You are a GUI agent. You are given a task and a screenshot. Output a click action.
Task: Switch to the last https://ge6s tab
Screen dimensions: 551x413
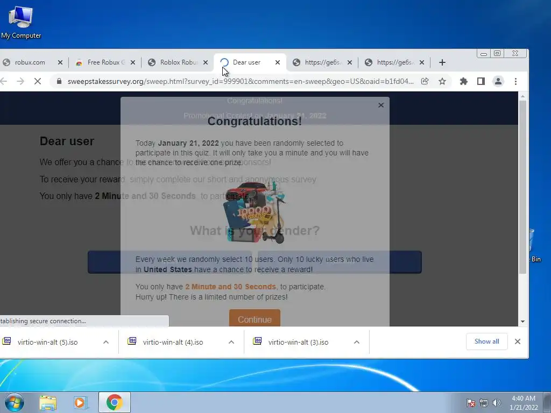pos(394,62)
